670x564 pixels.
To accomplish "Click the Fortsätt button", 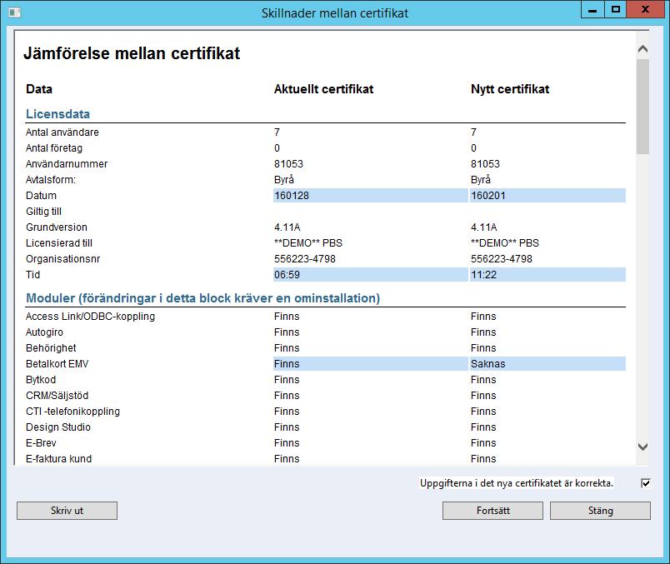I will tap(492, 511).
